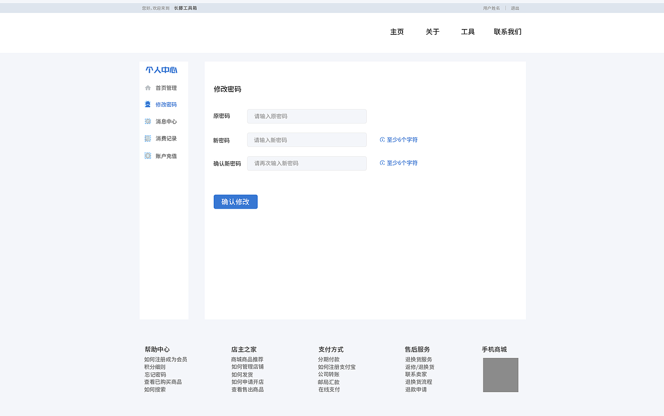Click the info icon beside 新密码 hint
This screenshot has width=664, height=416.
381,140
